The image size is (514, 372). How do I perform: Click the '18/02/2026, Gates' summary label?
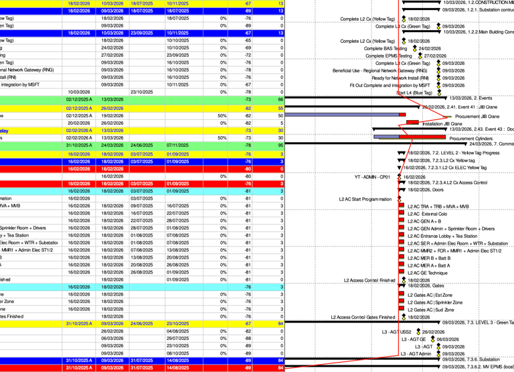pyautogui.click(x=426, y=286)
